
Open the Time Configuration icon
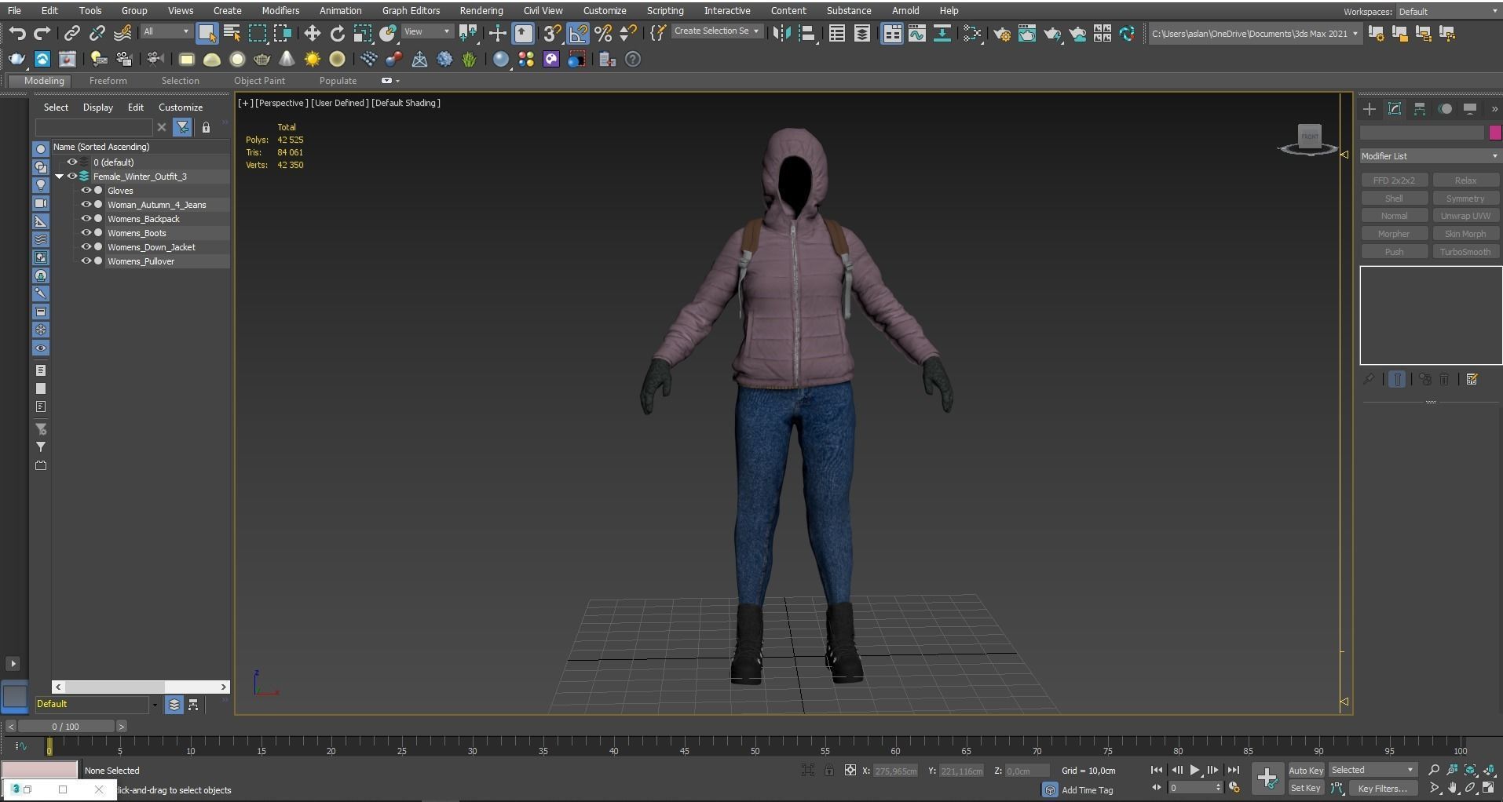coord(1234,788)
